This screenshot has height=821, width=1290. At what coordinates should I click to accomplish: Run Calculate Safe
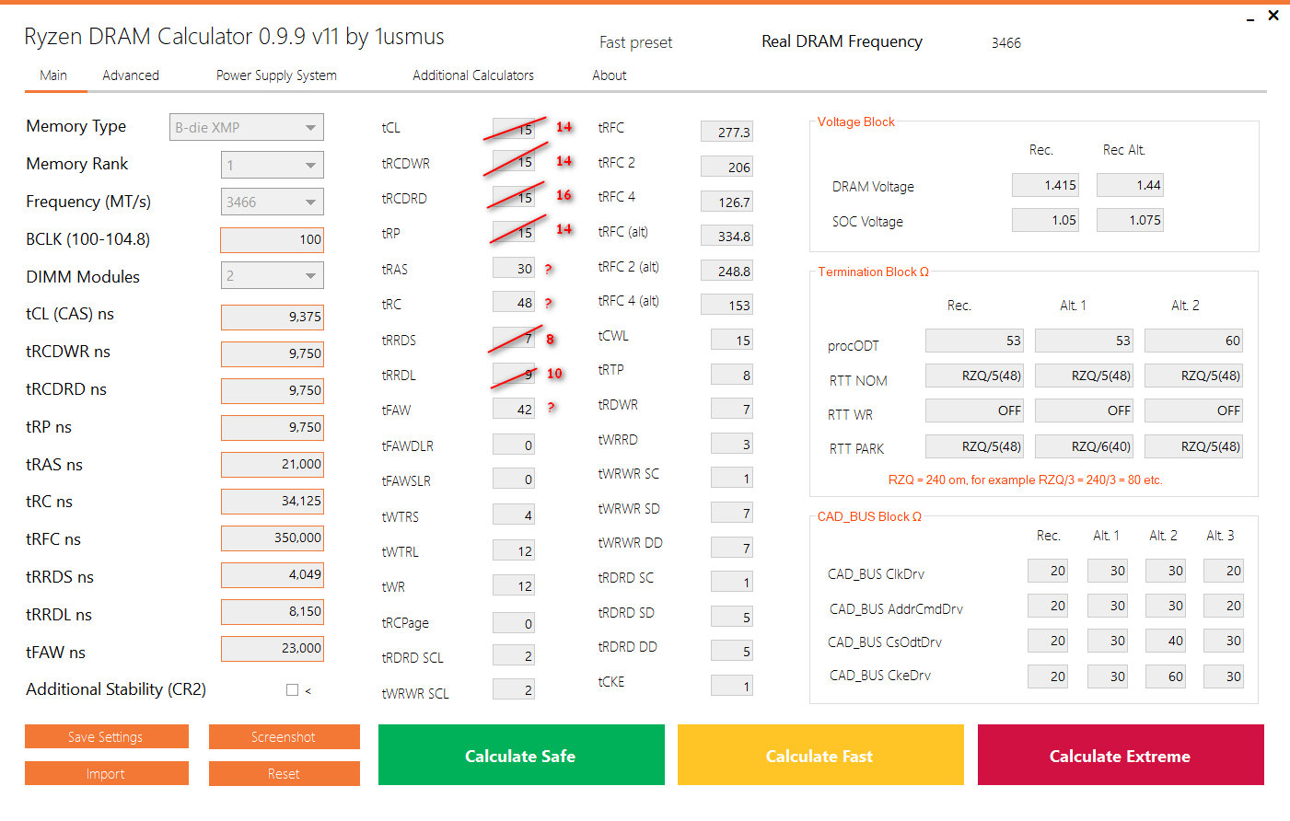click(521, 755)
